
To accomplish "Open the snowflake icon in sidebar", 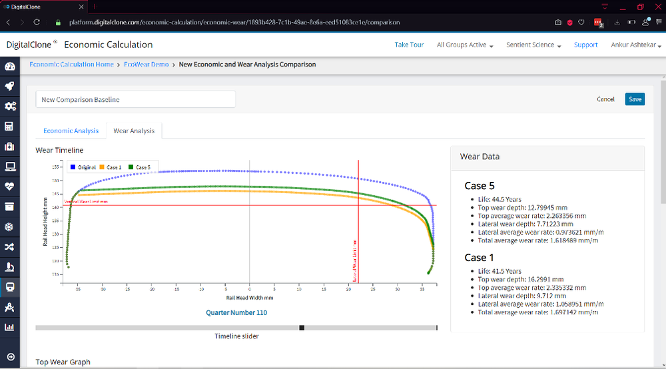I will pyautogui.click(x=10, y=227).
